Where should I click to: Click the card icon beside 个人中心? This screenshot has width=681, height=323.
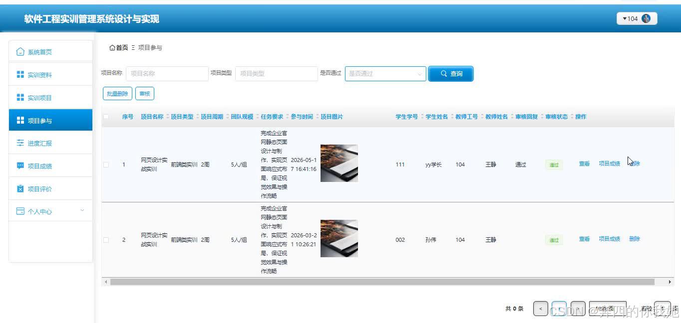[20, 211]
